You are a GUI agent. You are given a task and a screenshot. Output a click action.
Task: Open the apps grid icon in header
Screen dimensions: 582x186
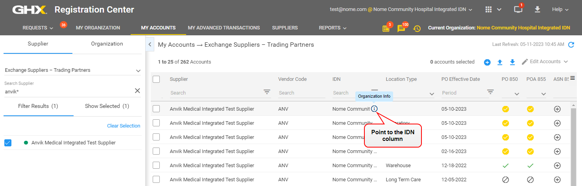(x=488, y=9)
